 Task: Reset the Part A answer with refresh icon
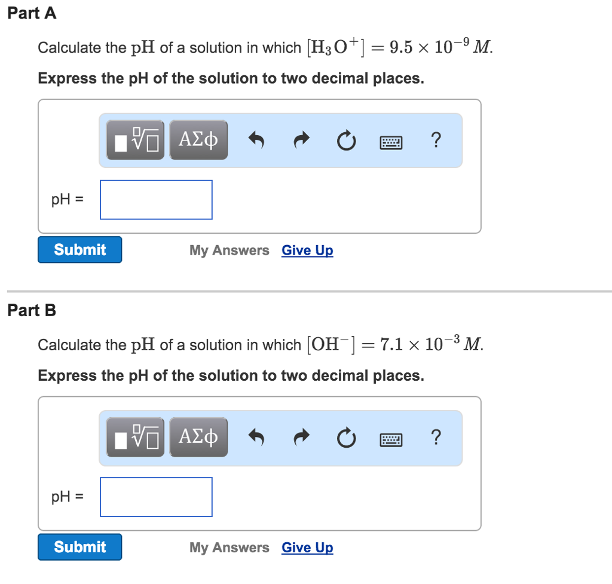346,140
